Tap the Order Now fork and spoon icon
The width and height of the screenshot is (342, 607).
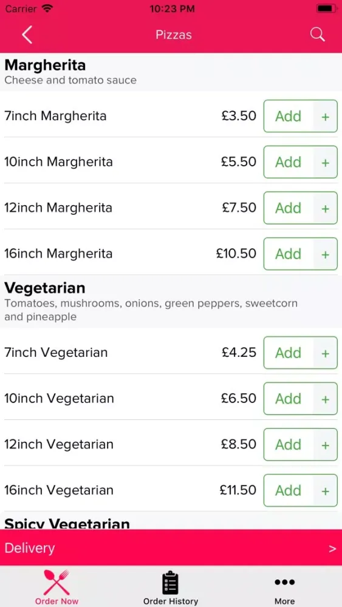click(x=56, y=582)
